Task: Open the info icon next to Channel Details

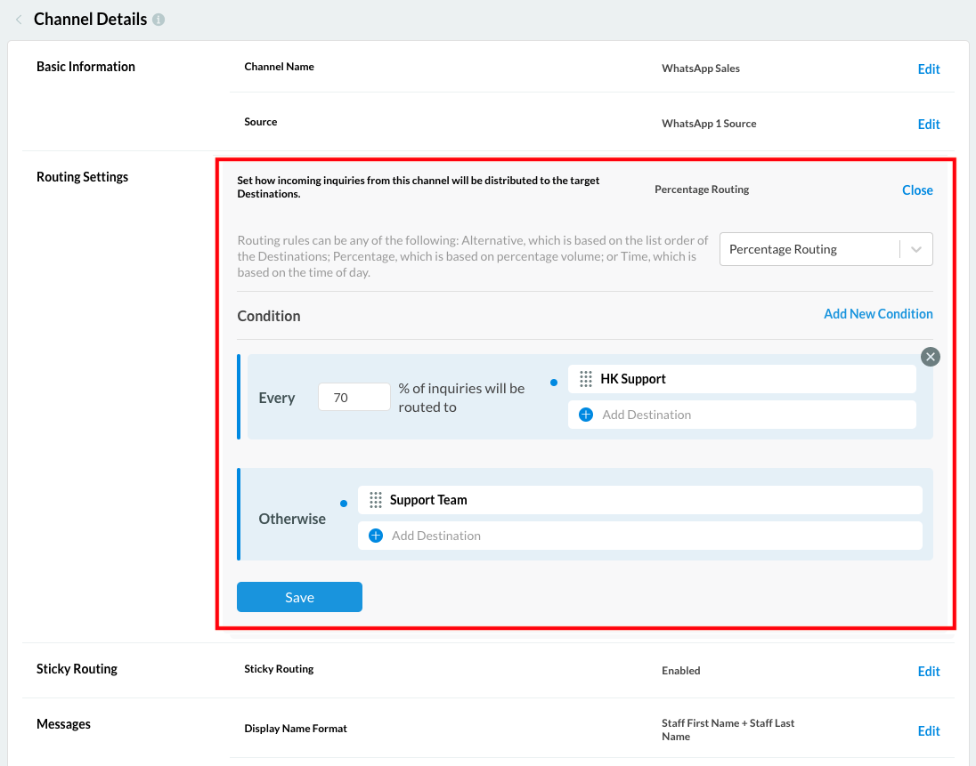Action: [x=159, y=20]
